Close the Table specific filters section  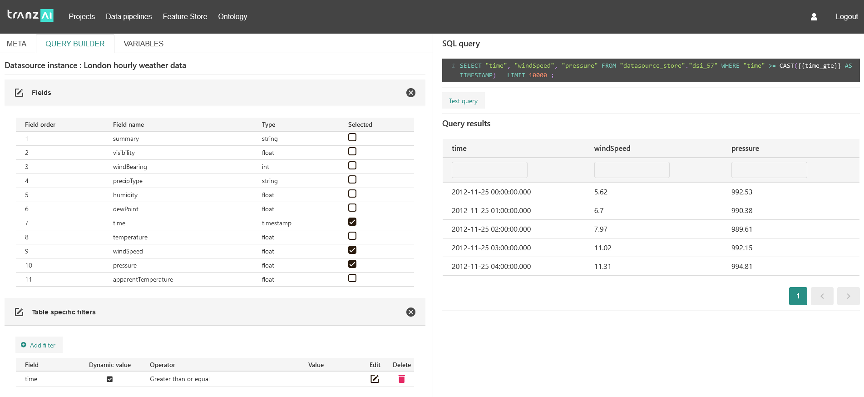[x=411, y=312]
